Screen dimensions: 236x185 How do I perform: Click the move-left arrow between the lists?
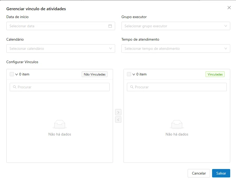tap(118, 119)
